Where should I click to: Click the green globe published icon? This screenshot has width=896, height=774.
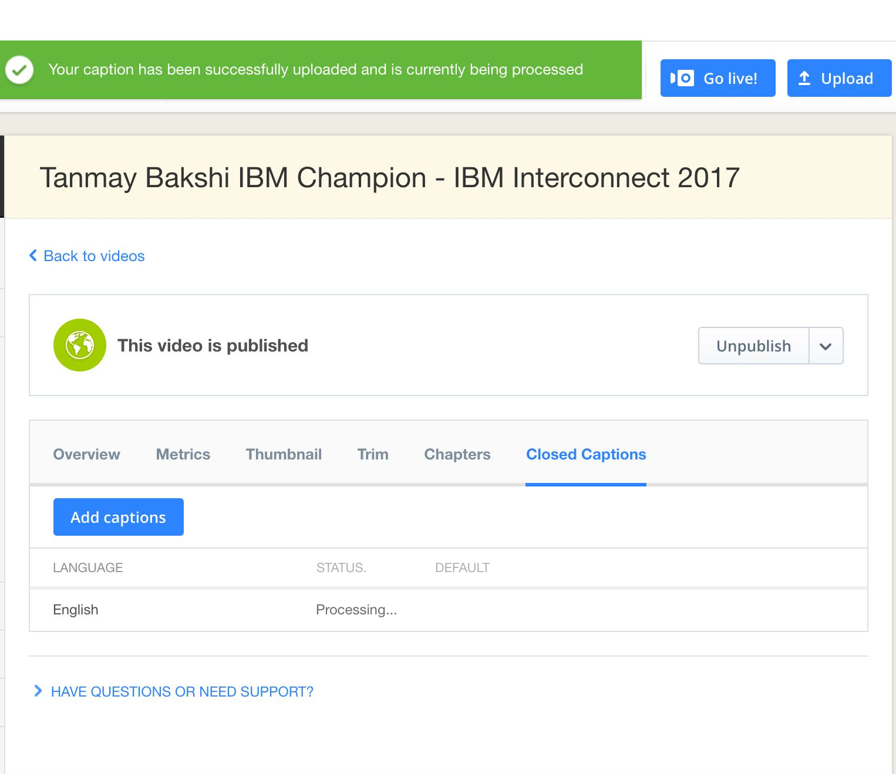tap(80, 345)
